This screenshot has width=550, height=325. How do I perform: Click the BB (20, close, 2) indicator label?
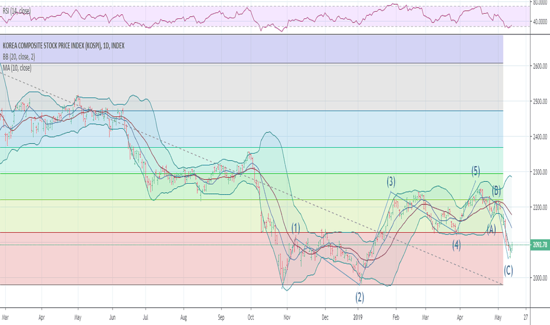19,57
